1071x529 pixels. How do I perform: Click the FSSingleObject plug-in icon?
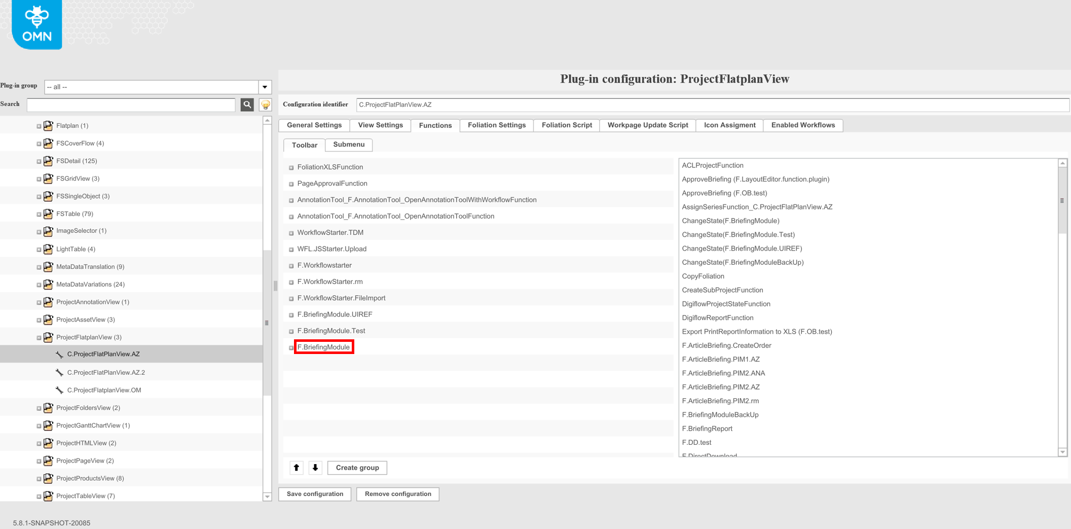click(x=48, y=196)
